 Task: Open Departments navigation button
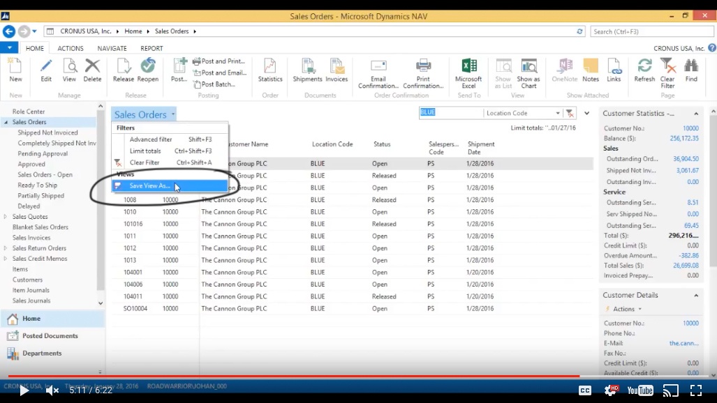[52, 353]
